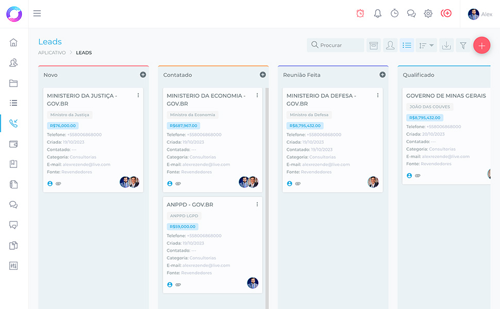Click the APLICATIVO breadcrumb

pos(52,53)
